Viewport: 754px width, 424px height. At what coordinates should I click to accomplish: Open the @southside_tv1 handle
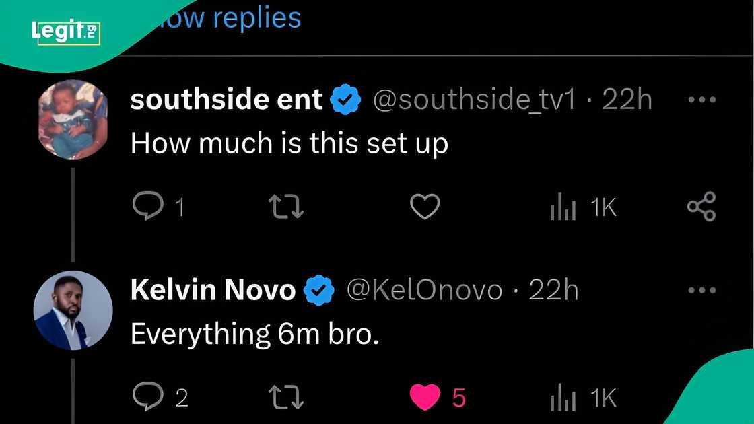point(475,100)
